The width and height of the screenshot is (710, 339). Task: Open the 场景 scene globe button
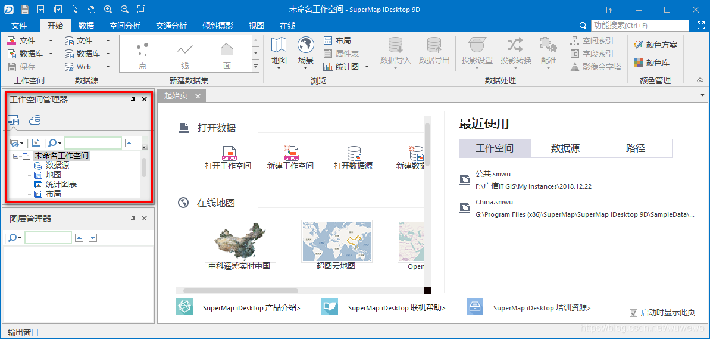click(306, 53)
